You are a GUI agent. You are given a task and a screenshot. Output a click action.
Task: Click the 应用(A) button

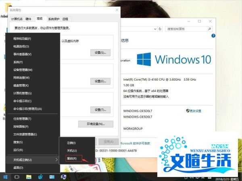pyautogui.click(x=108, y=141)
